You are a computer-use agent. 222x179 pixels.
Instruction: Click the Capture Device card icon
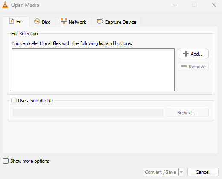click(100, 21)
